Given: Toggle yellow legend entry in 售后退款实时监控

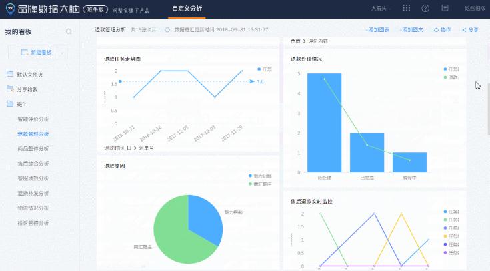Looking at the screenshot, I should (x=451, y=236).
